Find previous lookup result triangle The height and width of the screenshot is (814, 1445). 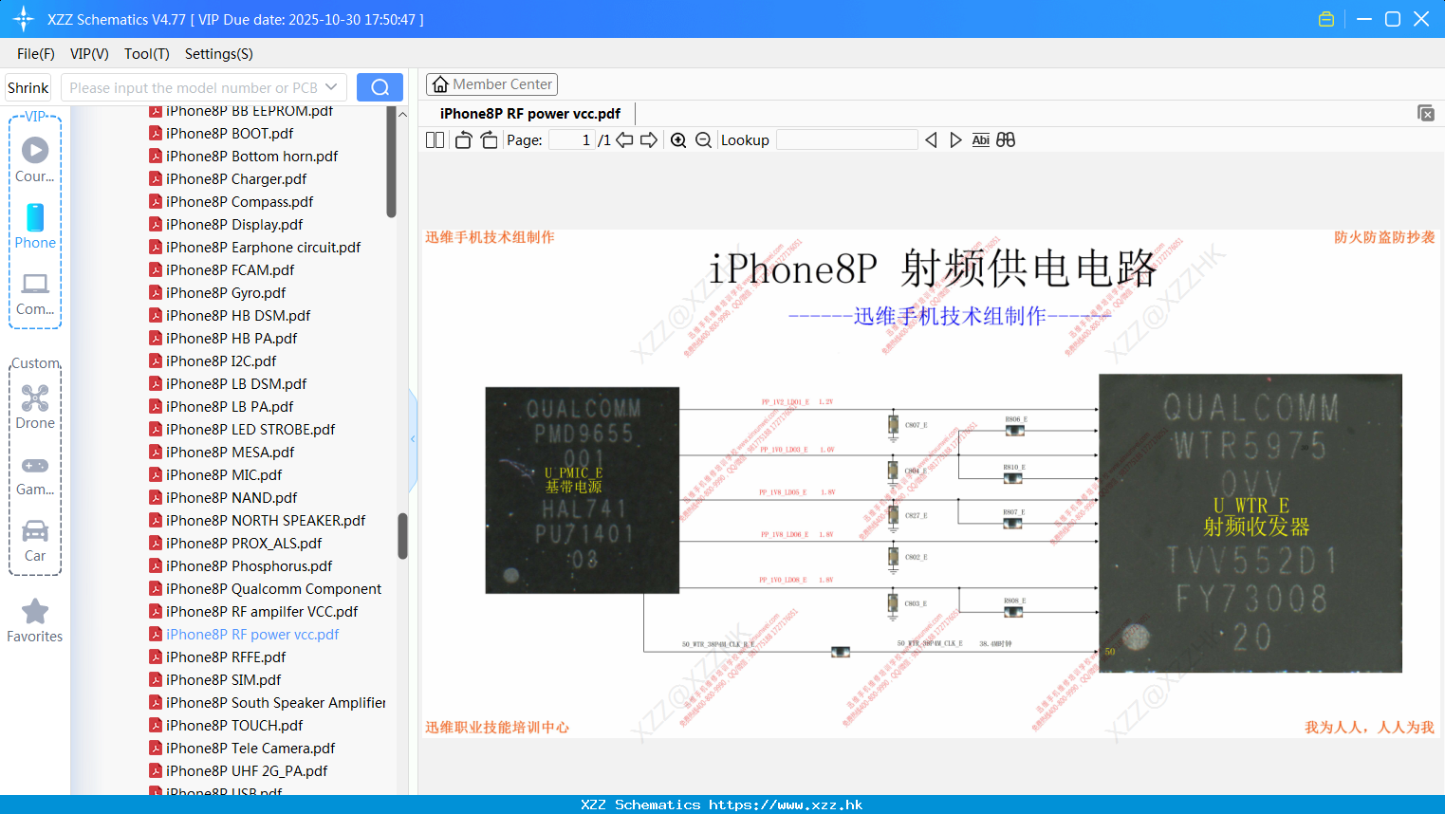tap(931, 140)
